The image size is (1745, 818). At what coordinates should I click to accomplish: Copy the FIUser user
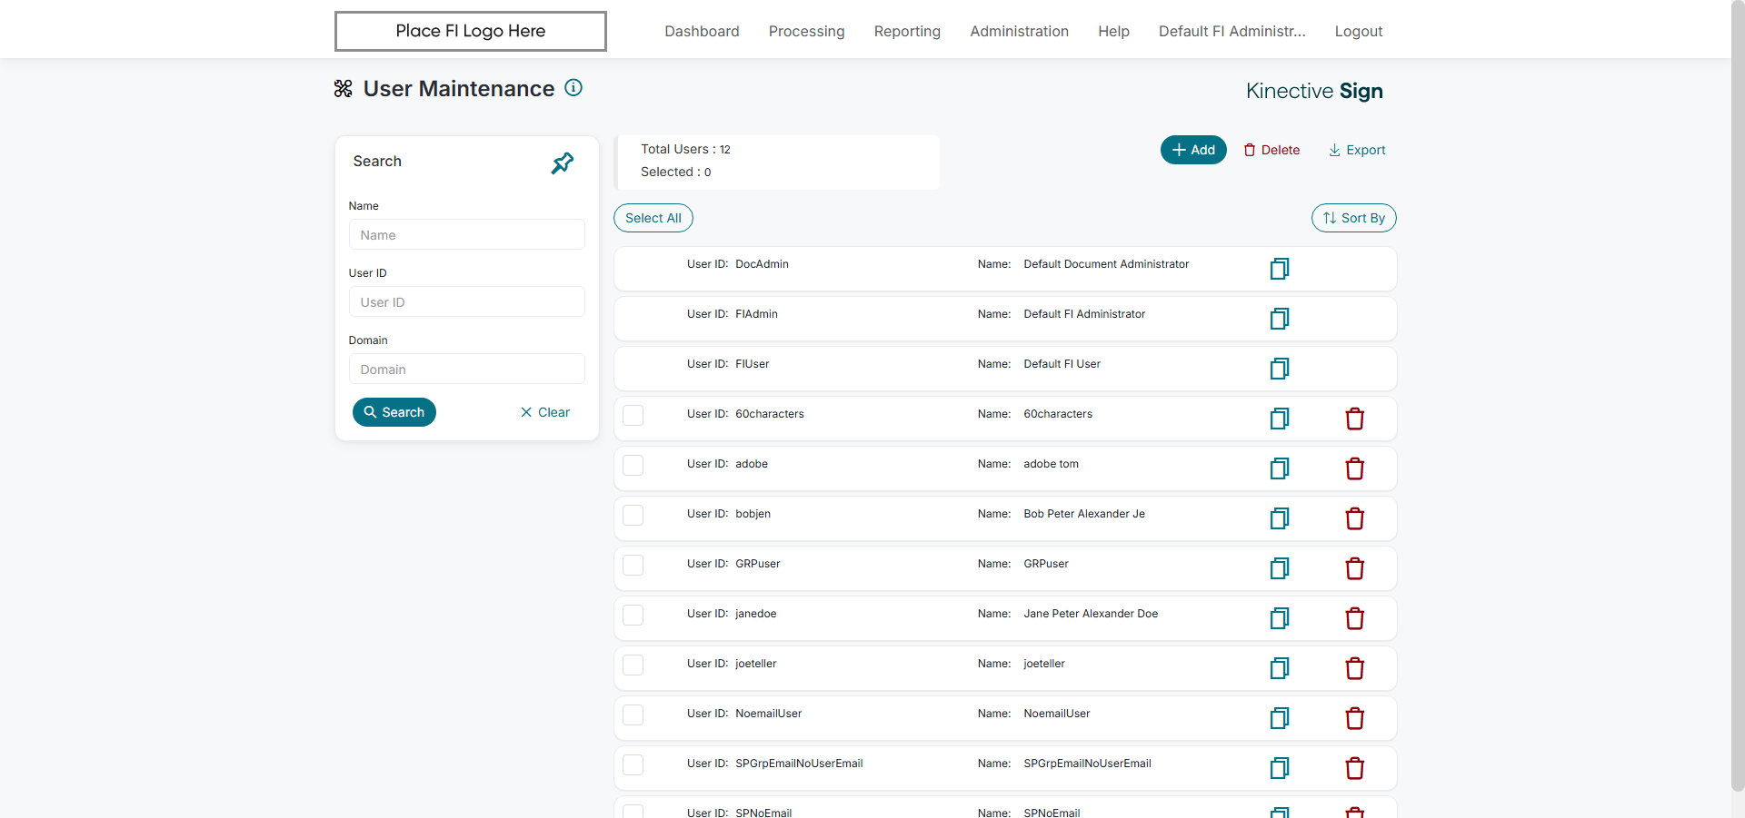click(1280, 369)
